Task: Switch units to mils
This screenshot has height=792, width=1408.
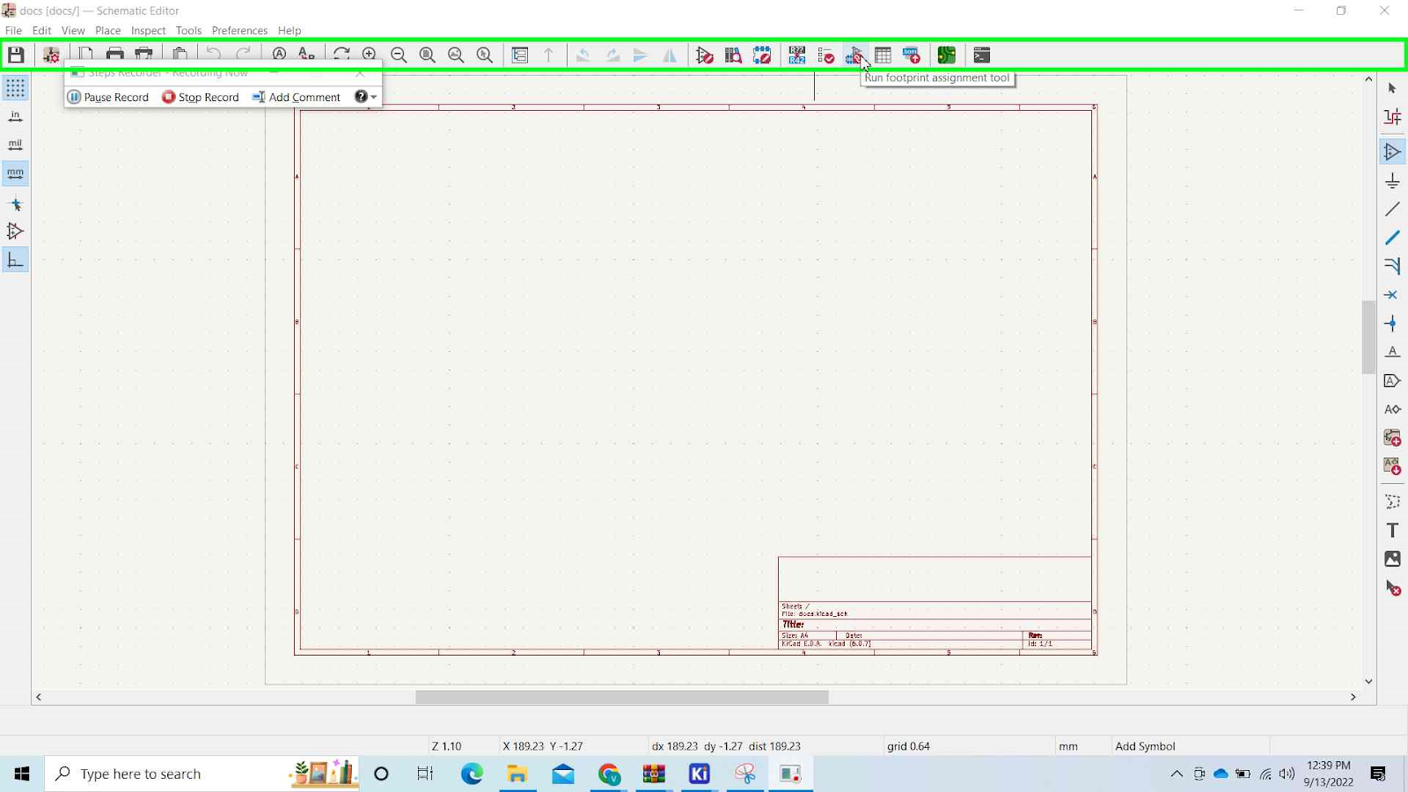Action: pos(15,144)
